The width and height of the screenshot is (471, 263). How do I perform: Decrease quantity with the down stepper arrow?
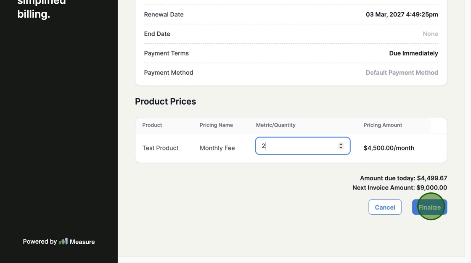point(341,148)
